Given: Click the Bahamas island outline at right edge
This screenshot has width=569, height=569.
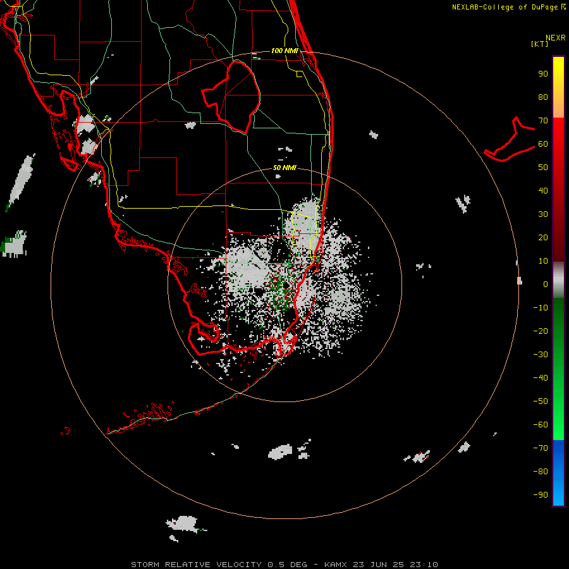Looking at the screenshot, I should (x=510, y=139).
